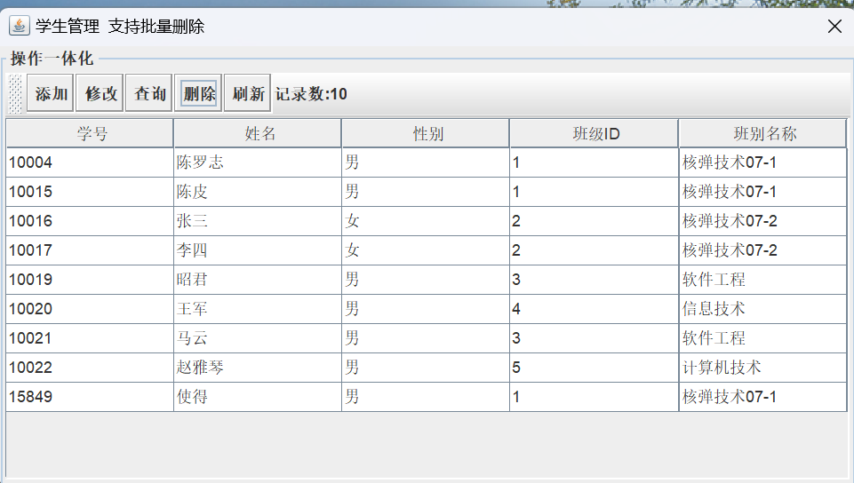
Task: Click class ID 3 in 昭君 row
Action: tap(595, 280)
